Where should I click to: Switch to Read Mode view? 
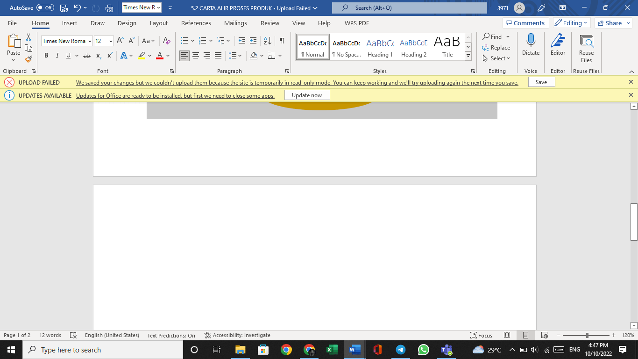pyautogui.click(x=507, y=335)
